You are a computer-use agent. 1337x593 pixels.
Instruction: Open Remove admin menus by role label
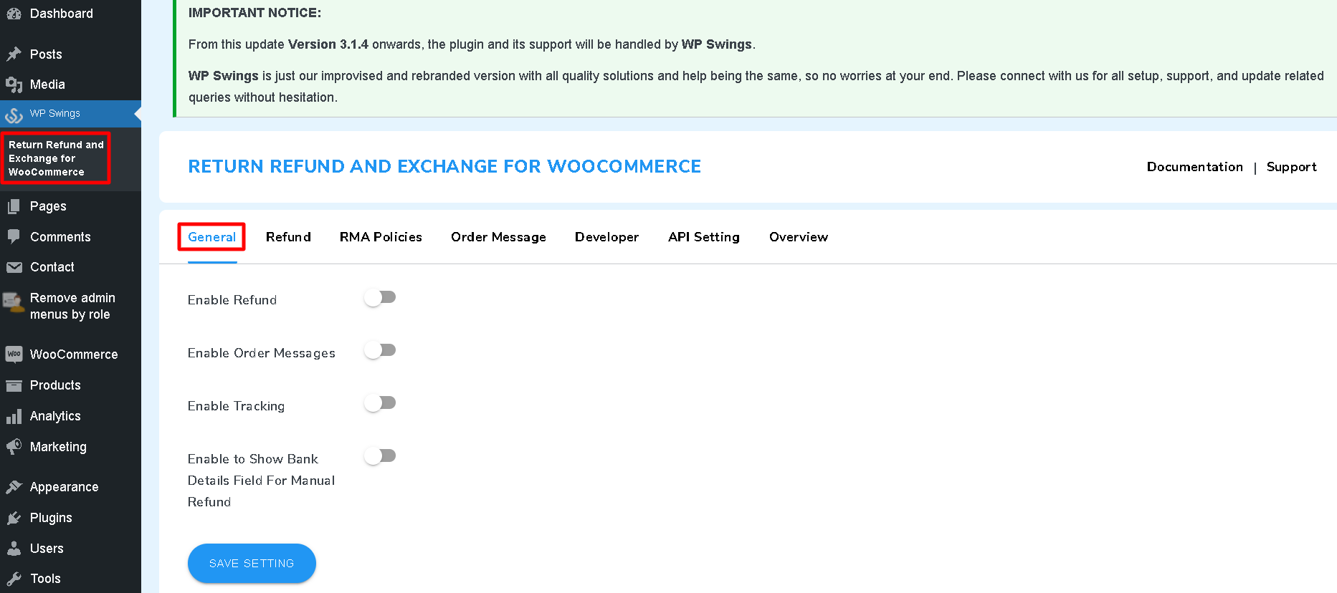(72, 307)
